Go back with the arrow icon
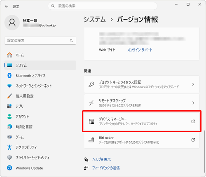 pyautogui.click(x=6, y=7)
